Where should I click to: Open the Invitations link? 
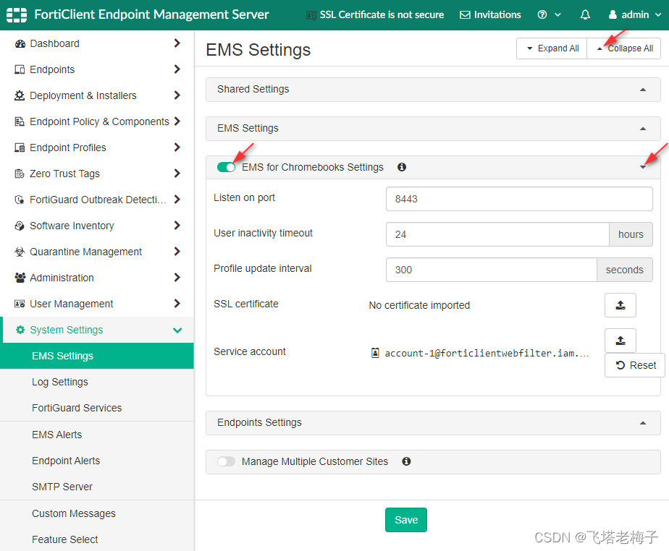point(490,15)
